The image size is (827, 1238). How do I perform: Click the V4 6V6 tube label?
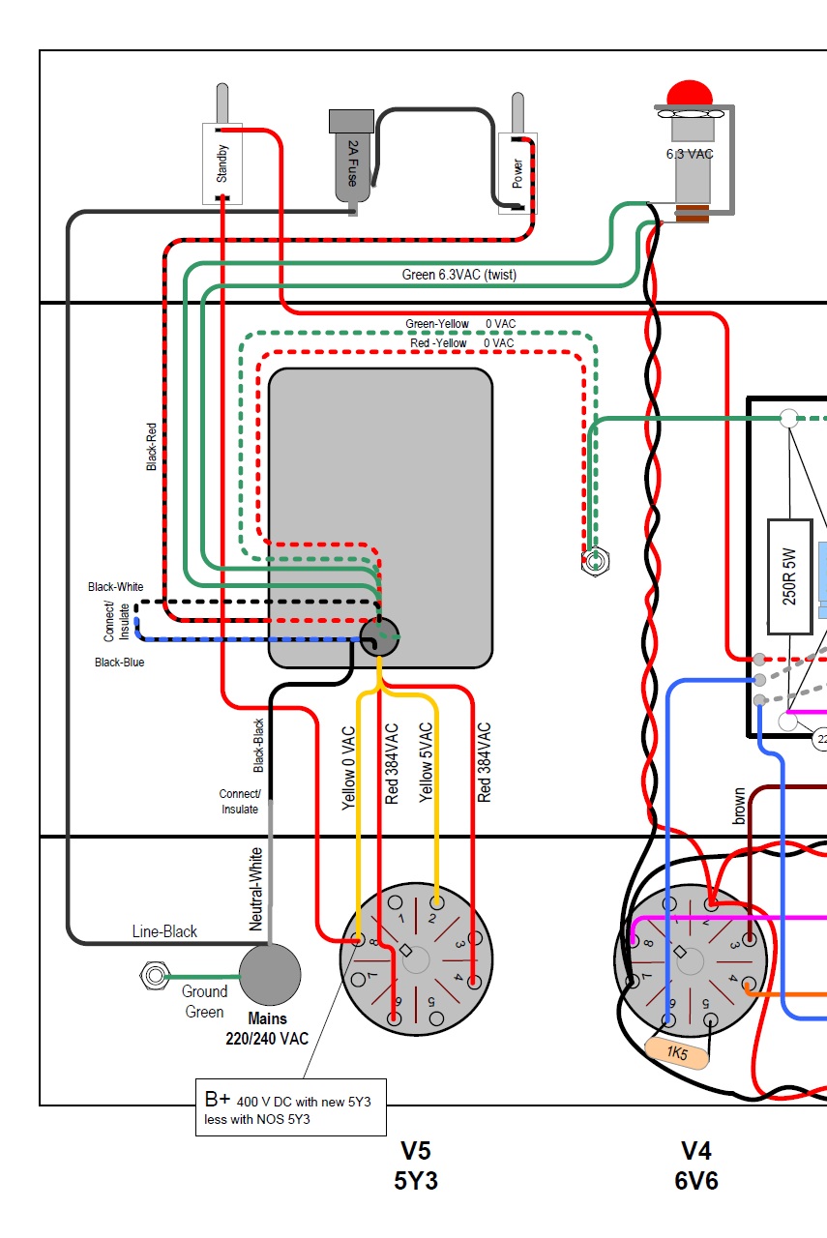pyautogui.click(x=696, y=1165)
